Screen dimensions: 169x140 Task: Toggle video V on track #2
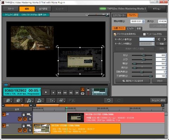[x=20, y=119]
